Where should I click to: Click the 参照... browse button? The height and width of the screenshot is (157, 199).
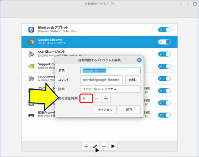(x=133, y=80)
